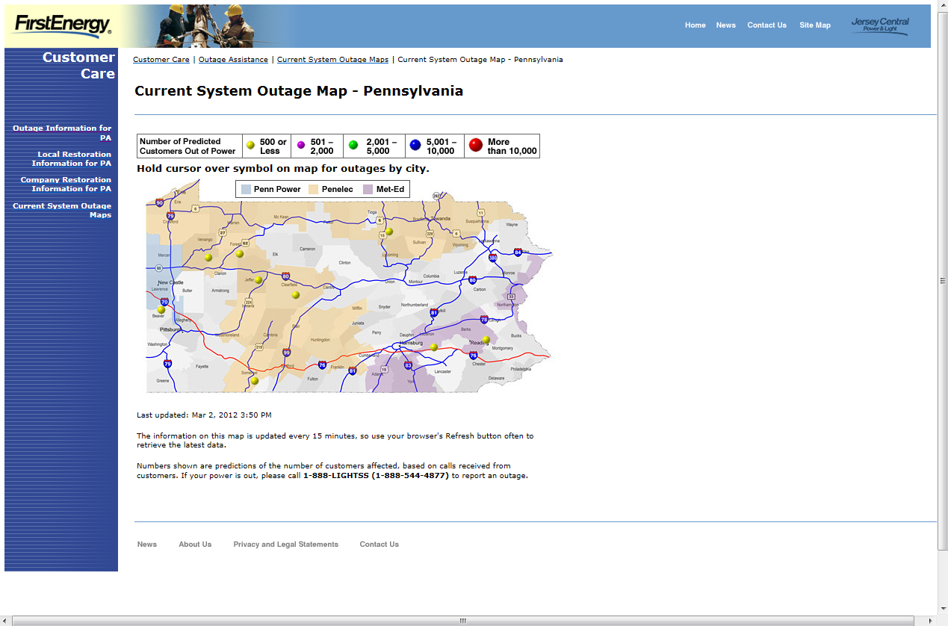Select the outage marker east of Harrisburg
This screenshot has width=948, height=626.
434,347
